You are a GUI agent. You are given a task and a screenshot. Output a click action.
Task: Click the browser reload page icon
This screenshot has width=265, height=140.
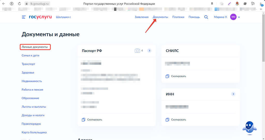(x=20, y=4)
